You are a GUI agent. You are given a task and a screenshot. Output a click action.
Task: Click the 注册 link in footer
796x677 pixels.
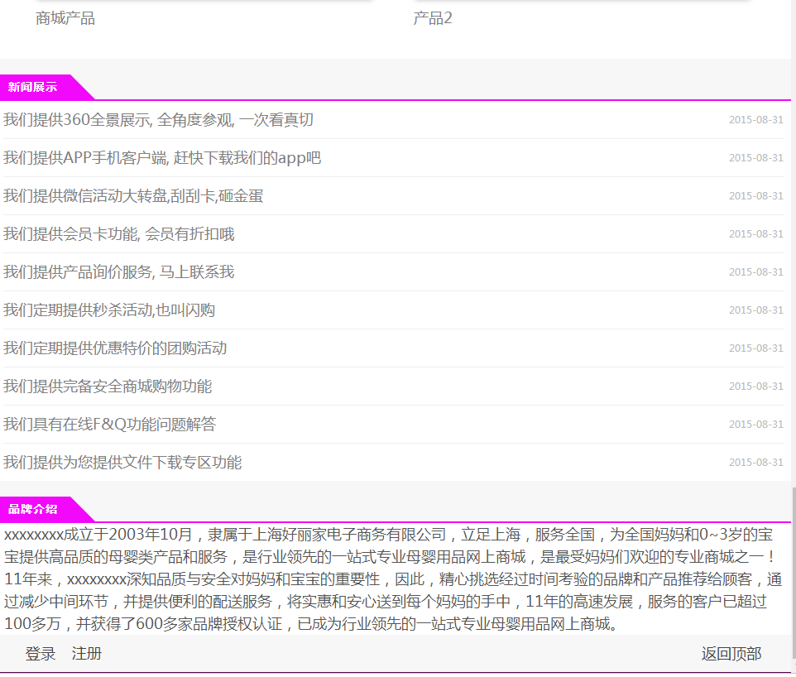pyautogui.click(x=87, y=654)
